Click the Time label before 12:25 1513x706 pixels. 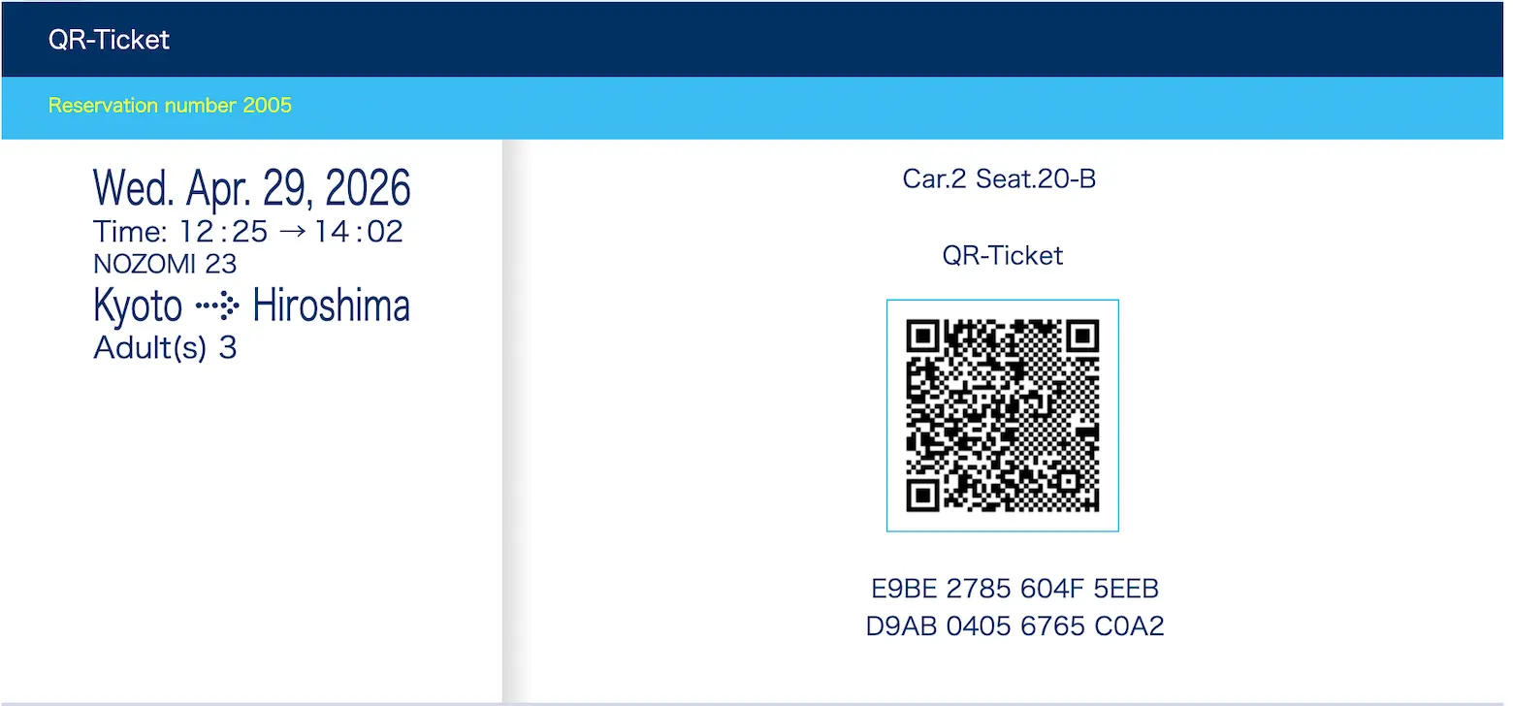[x=130, y=232]
